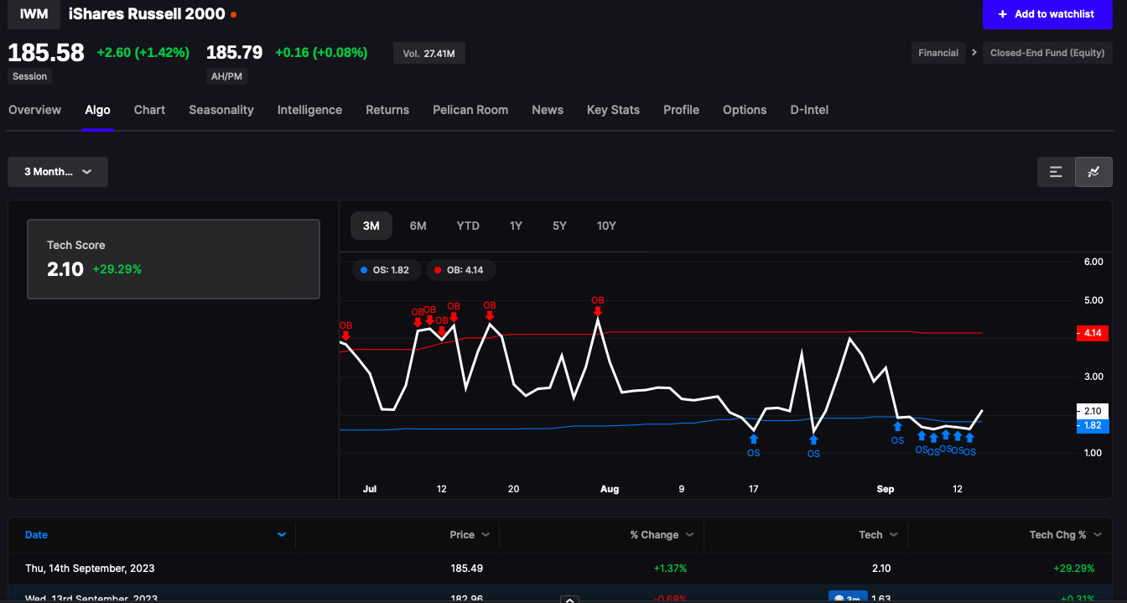This screenshot has width=1127, height=603.
Task: View the Profile tab
Action: click(681, 110)
